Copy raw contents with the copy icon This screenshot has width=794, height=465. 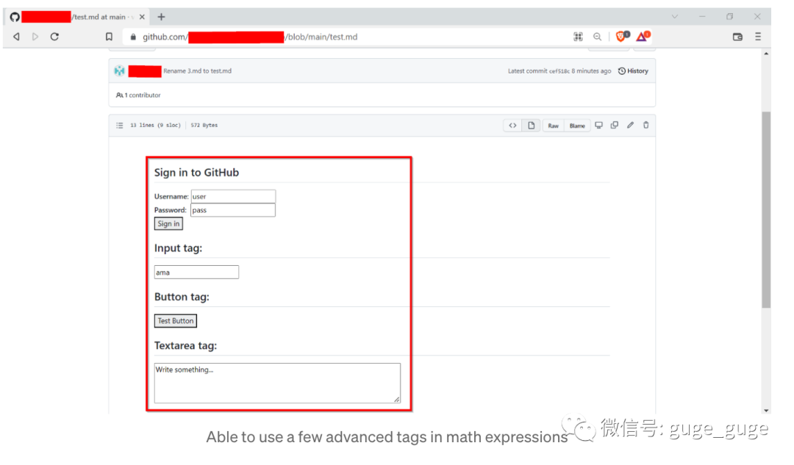coord(614,125)
